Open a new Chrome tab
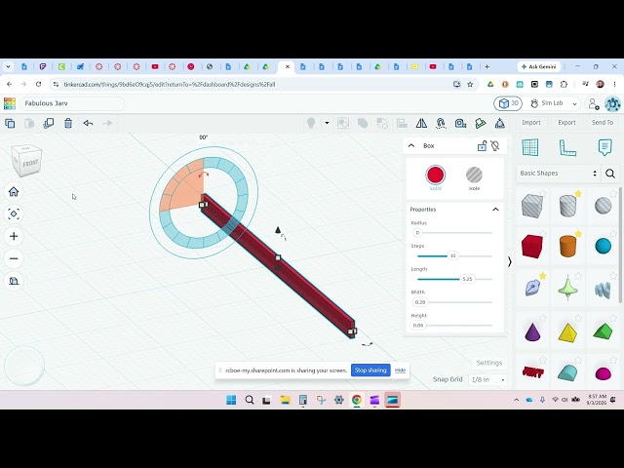624x468 pixels. (487, 67)
